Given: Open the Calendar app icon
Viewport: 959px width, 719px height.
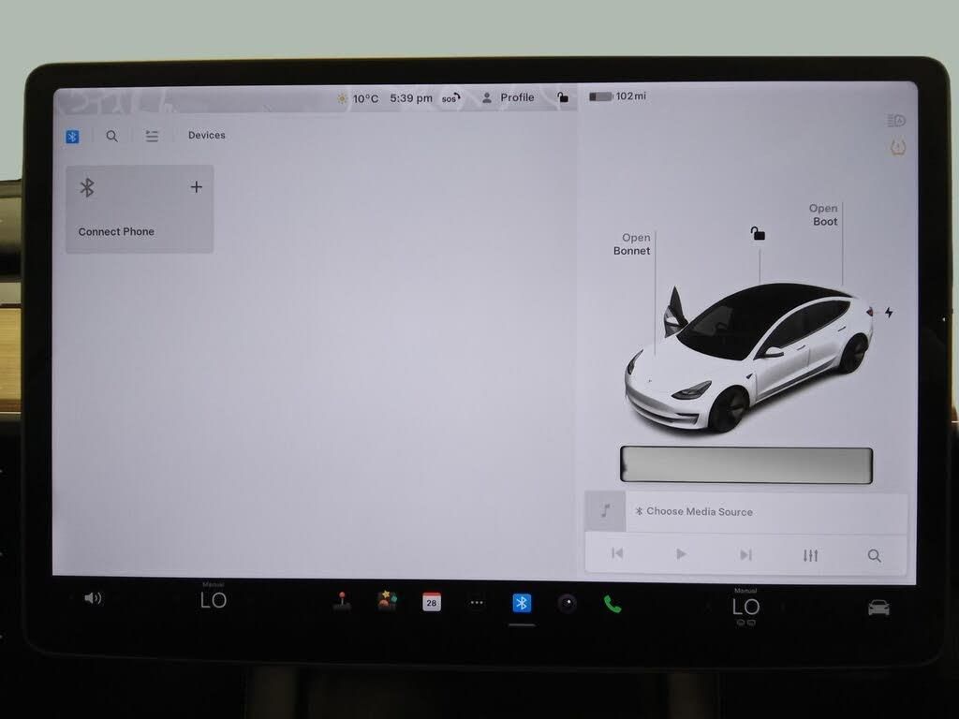Looking at the screenshot, I should (432, 602).
